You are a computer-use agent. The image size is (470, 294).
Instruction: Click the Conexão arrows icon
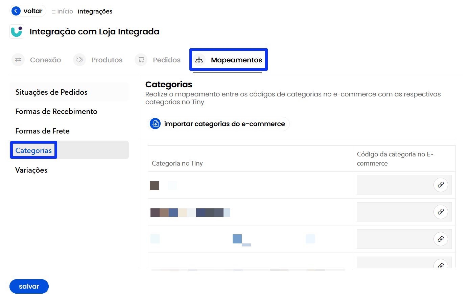pos(18,60)
